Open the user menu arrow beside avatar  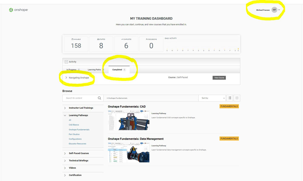pyautogui.click(x=279, y=10)
